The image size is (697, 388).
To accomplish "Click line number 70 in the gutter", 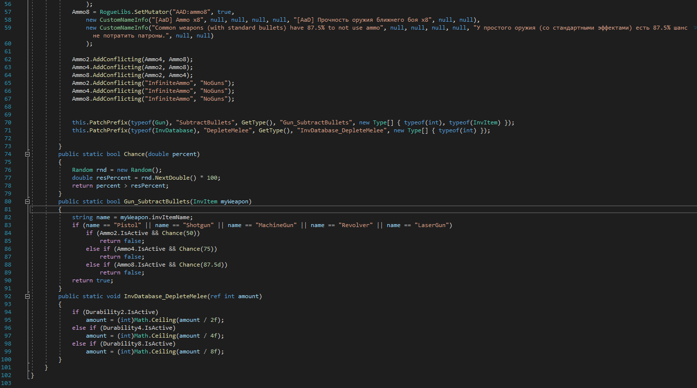I will [x=7, y=122].
